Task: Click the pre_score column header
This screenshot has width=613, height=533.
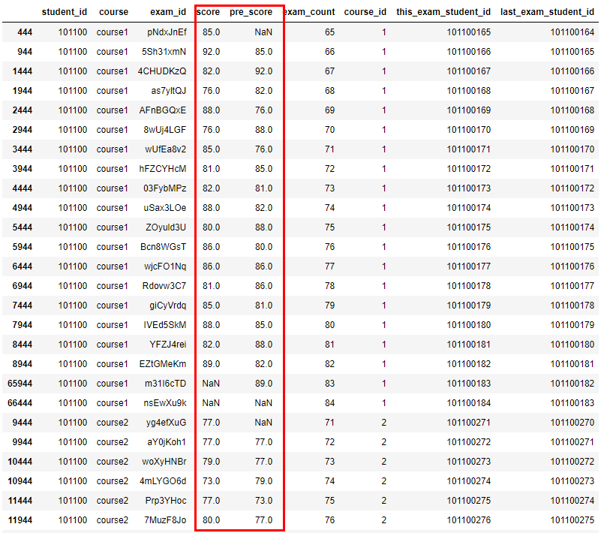Action: (251, 12)
